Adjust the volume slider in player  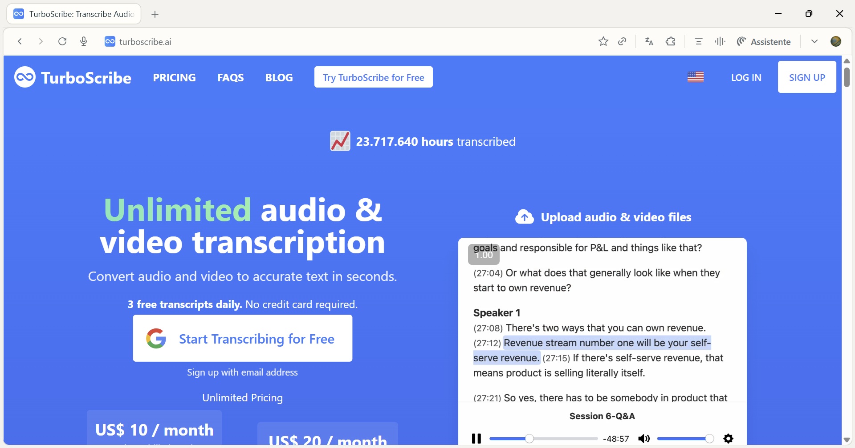(685, 439)
